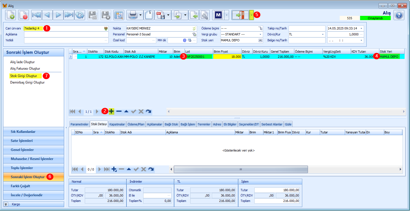Open the copy documents dropdown arrow

pos(185,15)
